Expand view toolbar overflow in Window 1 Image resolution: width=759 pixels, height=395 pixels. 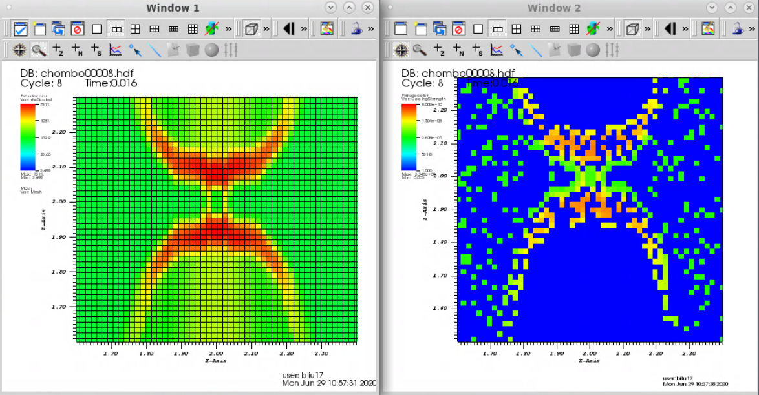coord(266,29)
